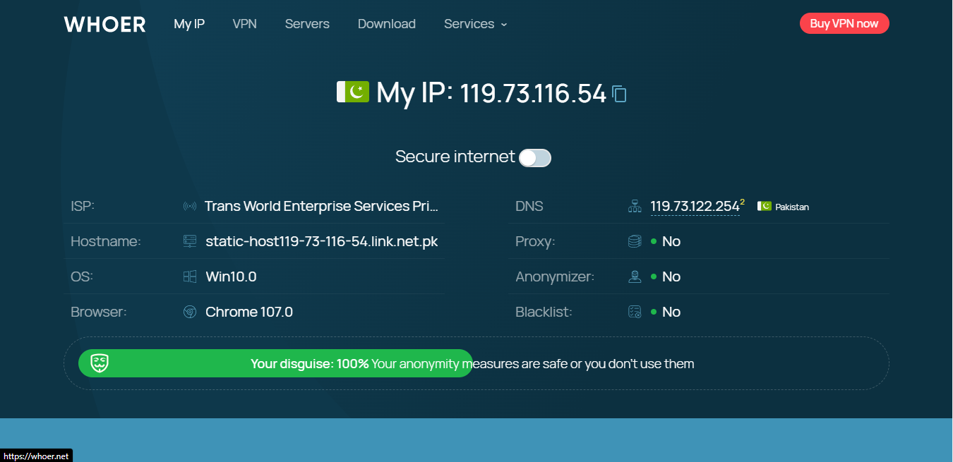Click the Secure internet label

tap(455, 157)
